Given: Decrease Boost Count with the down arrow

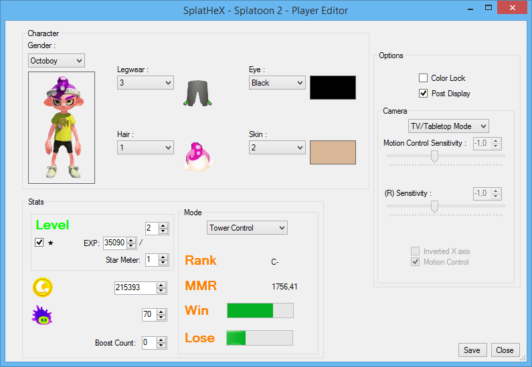Looking at the screenshot, I should click(x=161, y=346).
